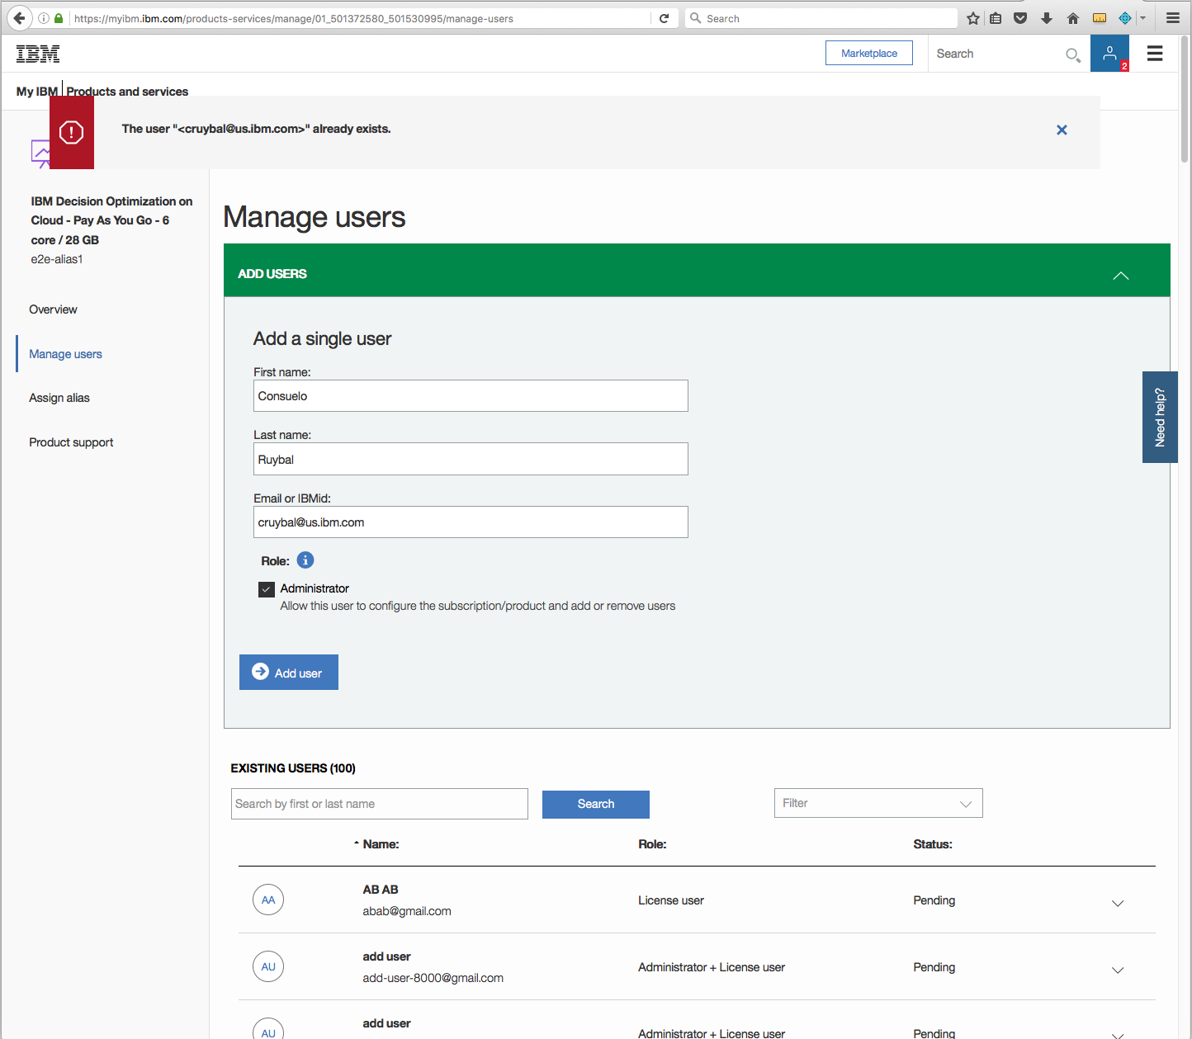
Task: Uncheck the Administrator checkbox
Action: click(x=267, y=589)
